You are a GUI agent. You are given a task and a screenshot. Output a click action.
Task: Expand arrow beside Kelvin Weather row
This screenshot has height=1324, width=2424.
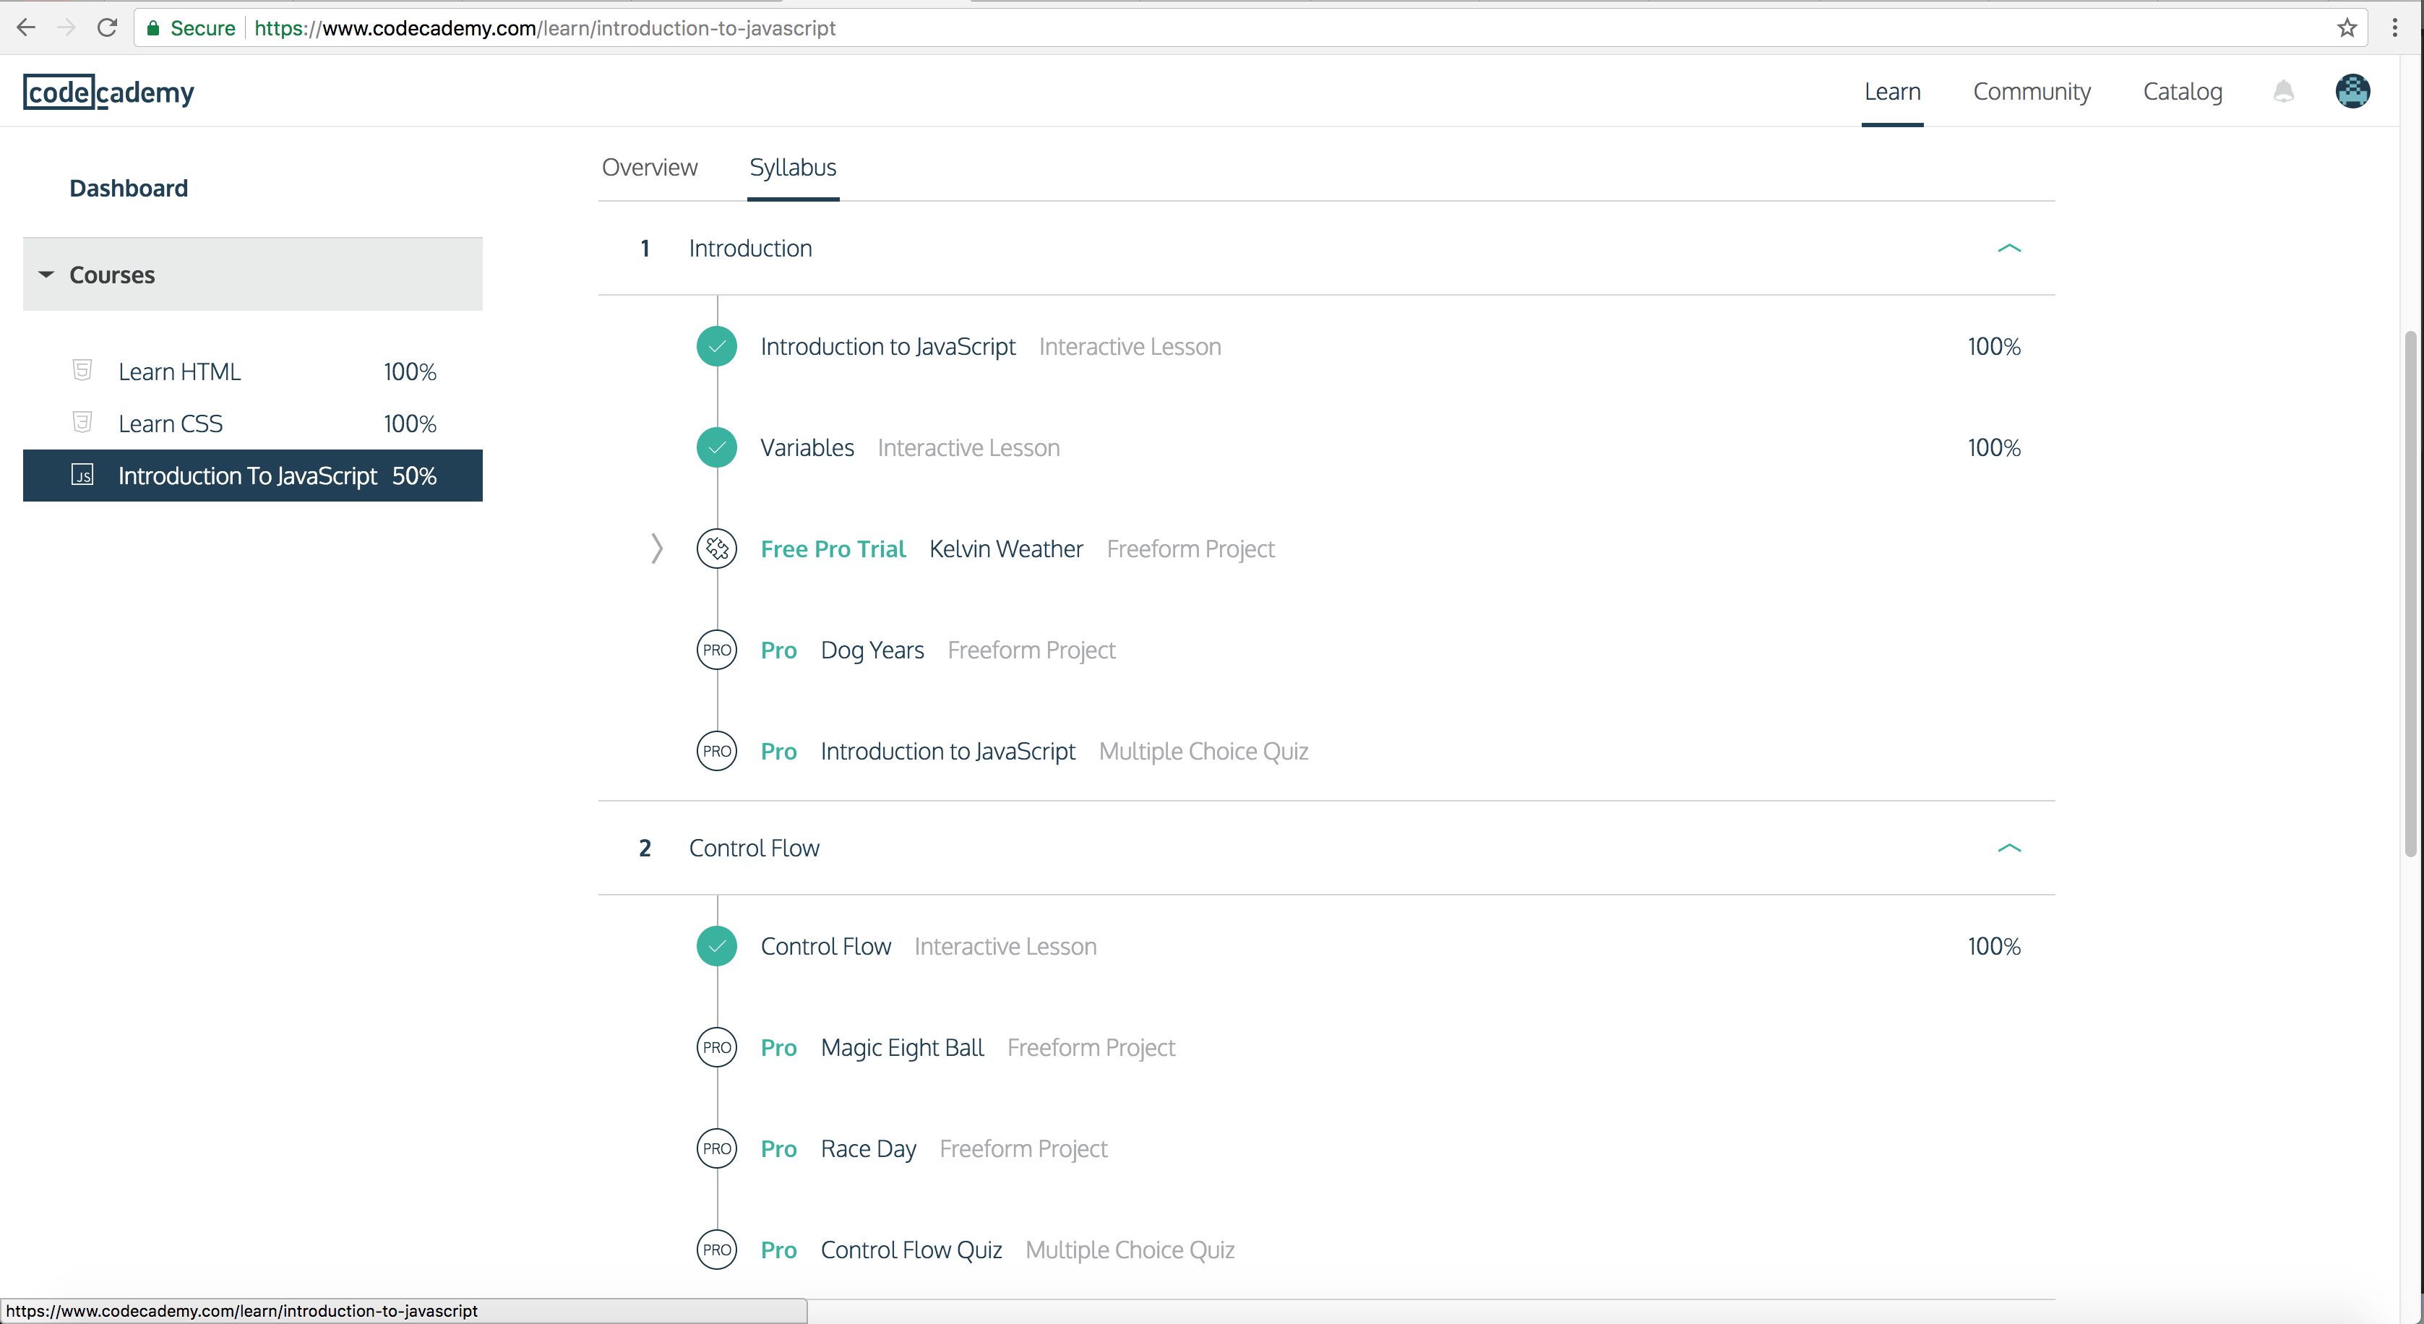pos(657,549)
